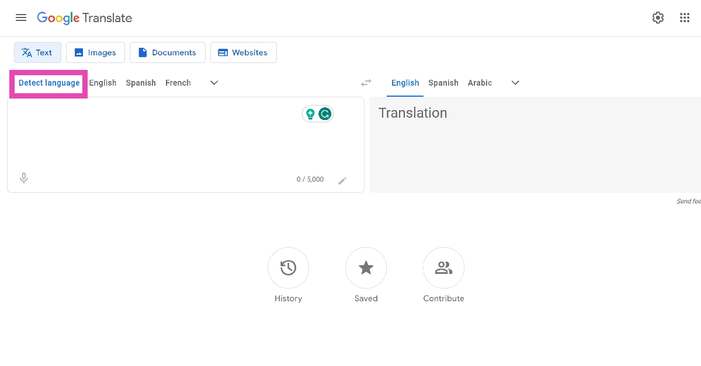
Task: Click the green Grammarly icon
Action: [325, 114]
